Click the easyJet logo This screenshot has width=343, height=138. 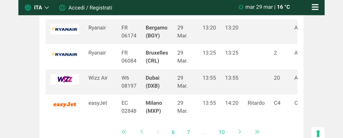point(65,104)
